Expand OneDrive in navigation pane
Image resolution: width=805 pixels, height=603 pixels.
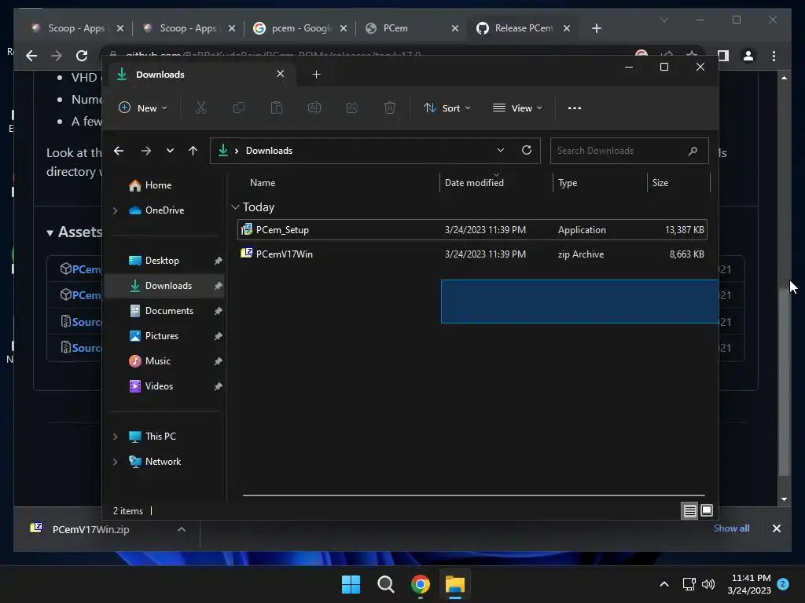coord(116,210)
